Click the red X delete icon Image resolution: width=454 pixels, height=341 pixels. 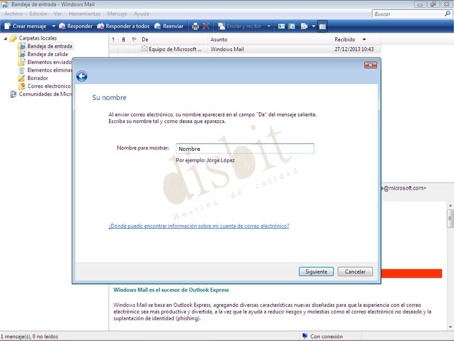pos(206,26)
